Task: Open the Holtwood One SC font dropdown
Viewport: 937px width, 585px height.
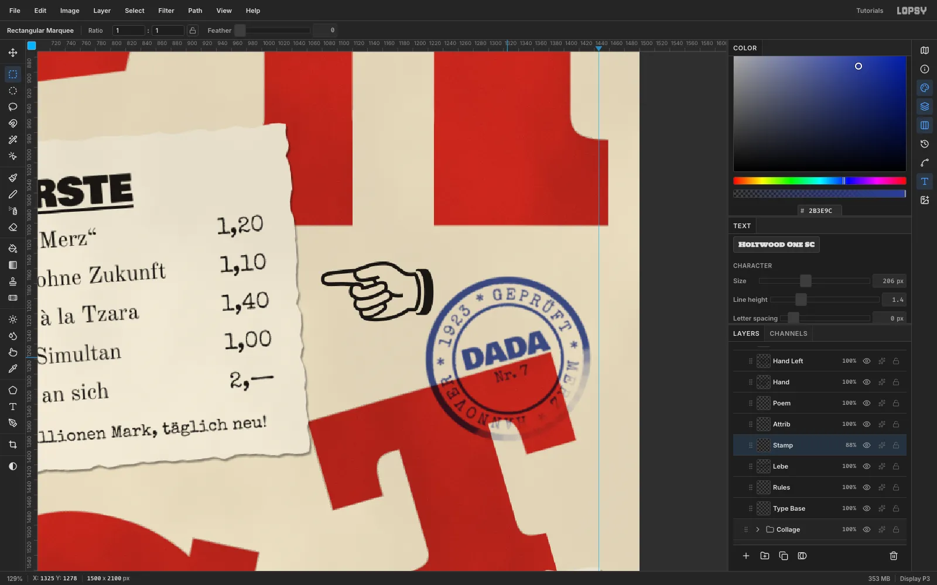Action: click(x=777, y=245)
